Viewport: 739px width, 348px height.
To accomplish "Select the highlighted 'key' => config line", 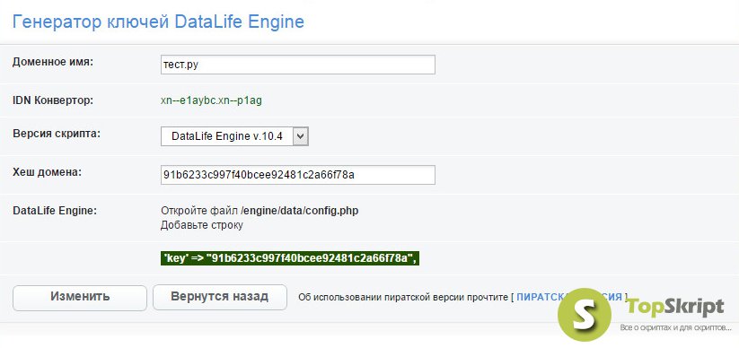I will pos(290,258).
